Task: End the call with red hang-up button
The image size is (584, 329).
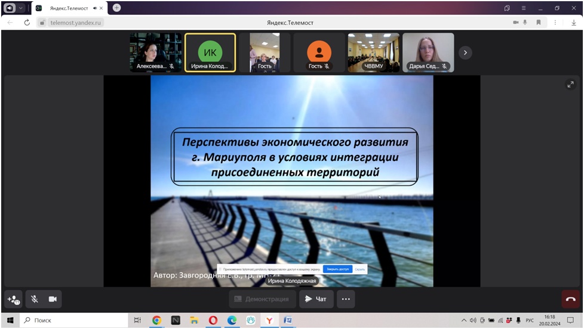Action: pyautogui.click(x=570, y=299)
